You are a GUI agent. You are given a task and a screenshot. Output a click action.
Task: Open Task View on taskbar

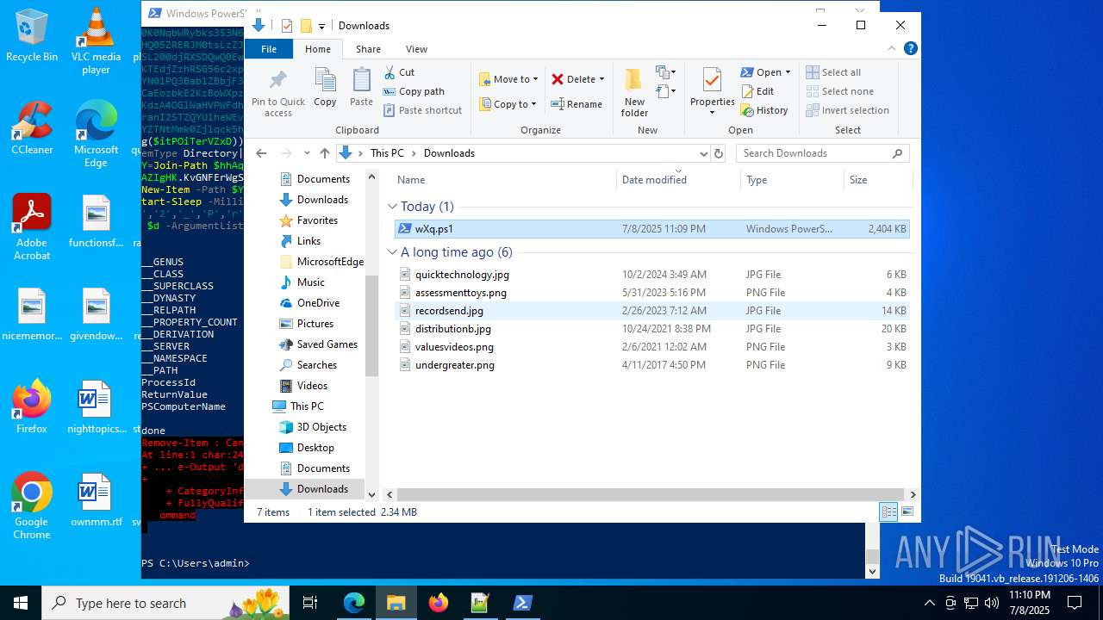[x=311, y=603]
